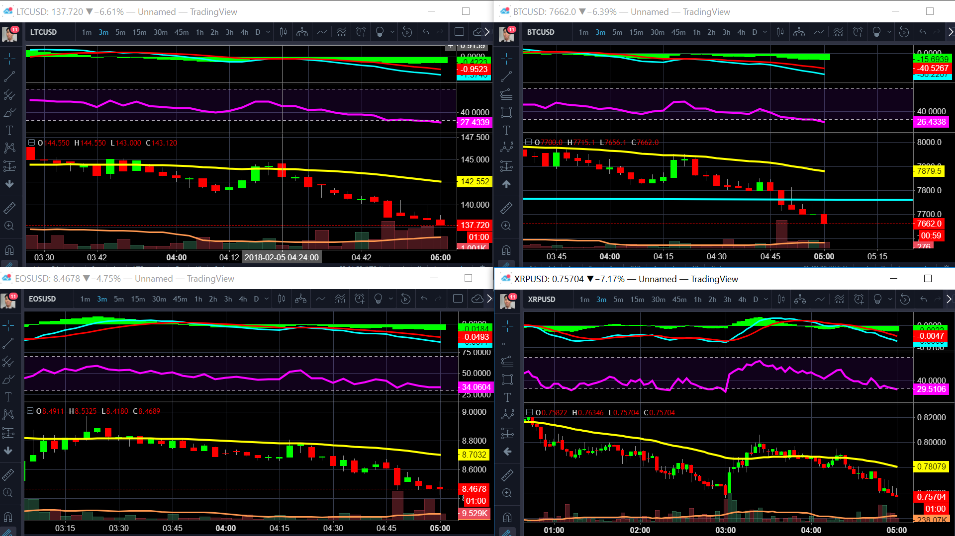Expand interval dropdown in LTCUSD toolbar
The width and height of the screenshot is (955, 536).
coord(268,32)
